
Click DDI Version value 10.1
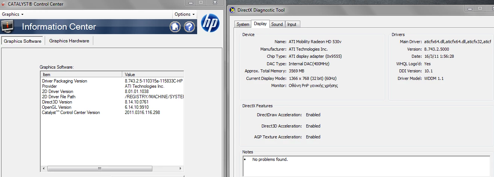tap(428, 71)
